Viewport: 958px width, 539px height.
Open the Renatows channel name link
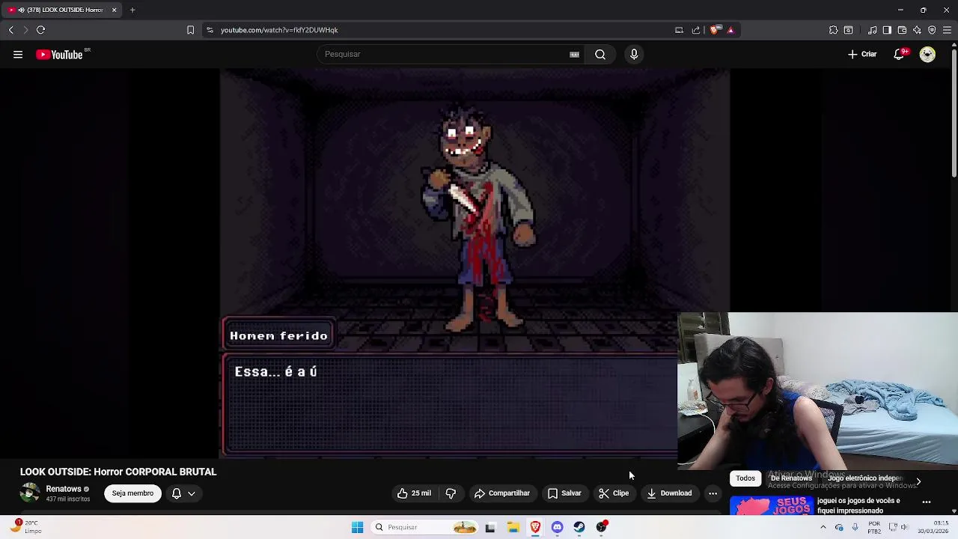(x=63, y=489)
